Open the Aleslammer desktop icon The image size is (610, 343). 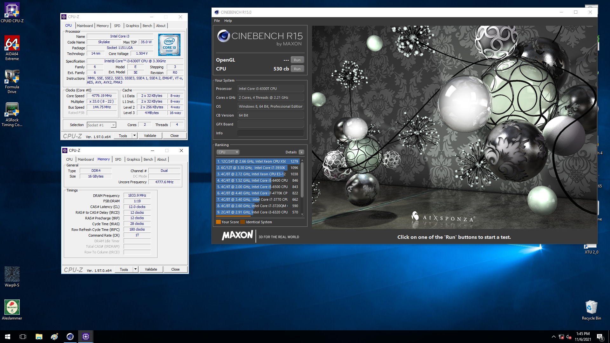(x=12, y=310)
